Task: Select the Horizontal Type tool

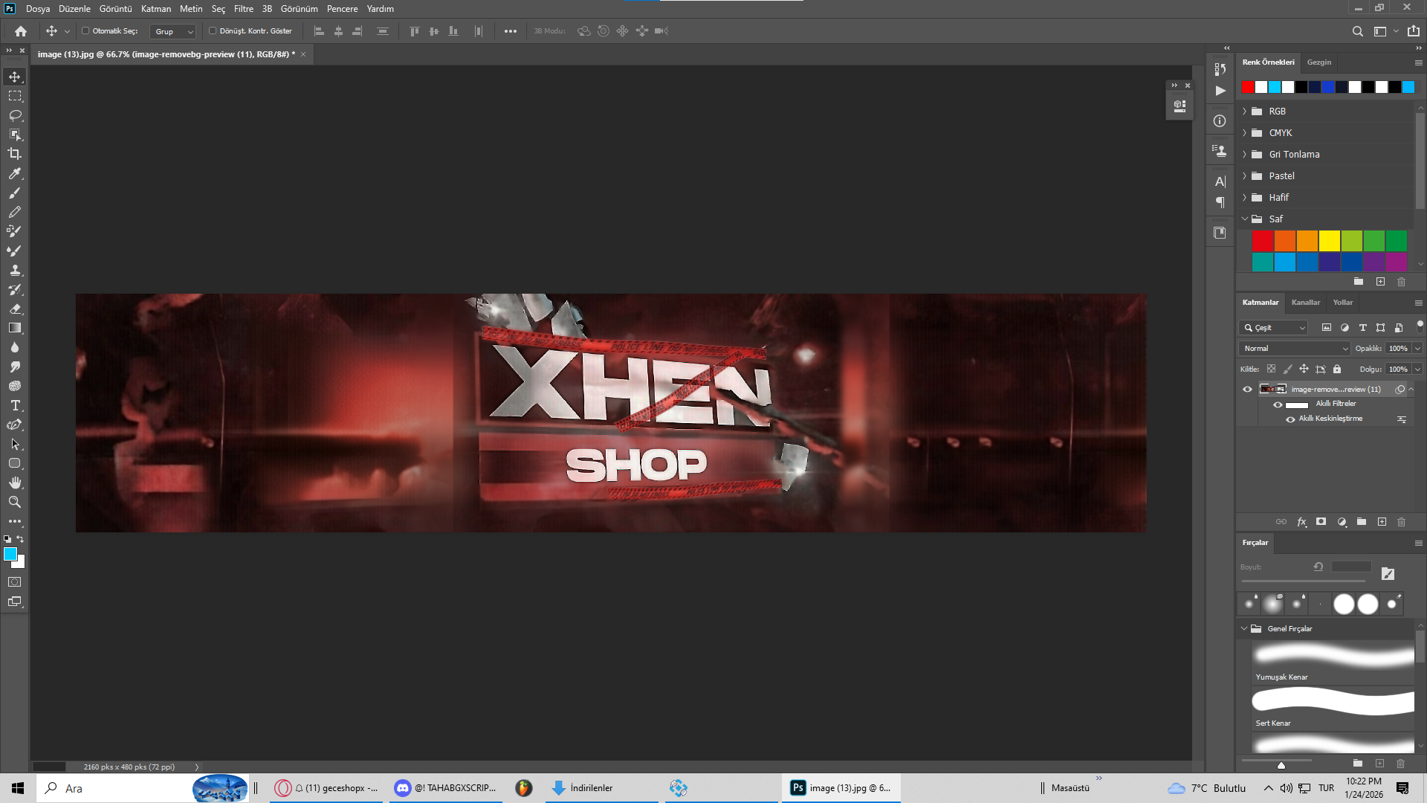Action: click(15, 405)
